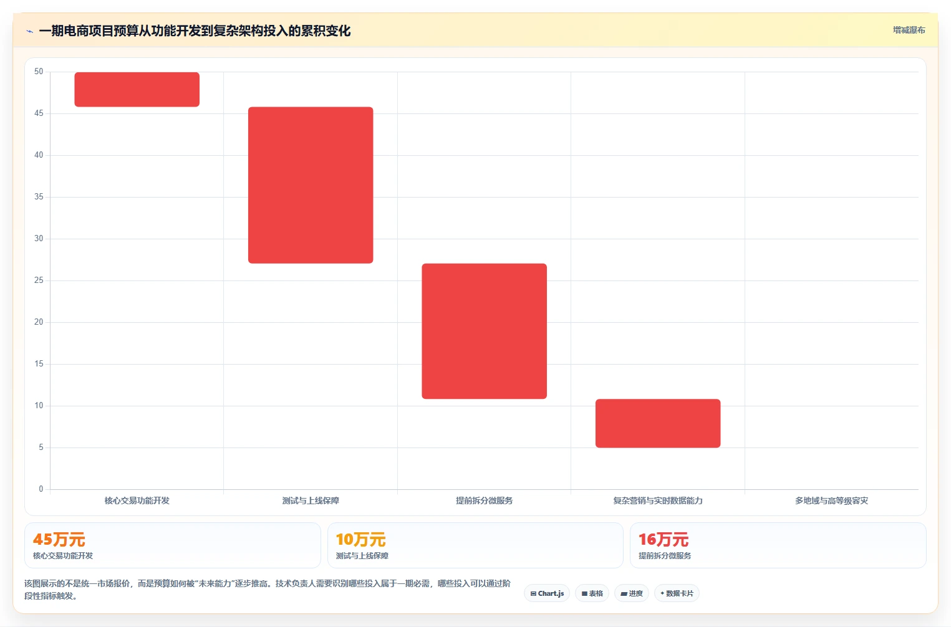Select the 45万元 data card
This screenshot has height=627, width=951.
coord(173,545)
